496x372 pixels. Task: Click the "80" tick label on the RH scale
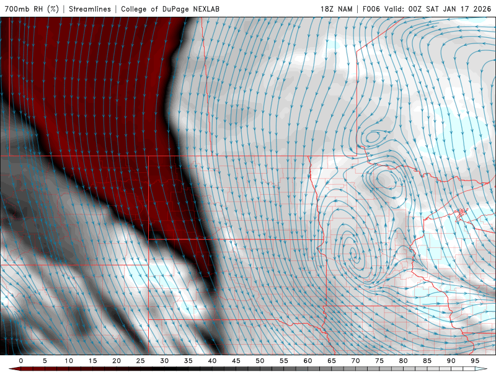[403, 361]
